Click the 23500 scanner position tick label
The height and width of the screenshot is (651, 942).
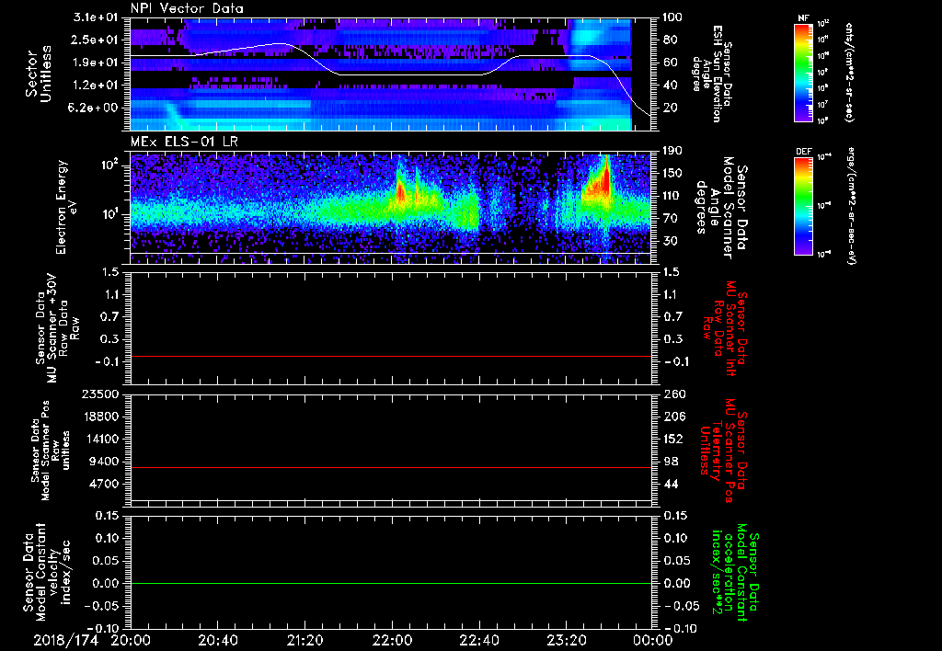(101, 394)
